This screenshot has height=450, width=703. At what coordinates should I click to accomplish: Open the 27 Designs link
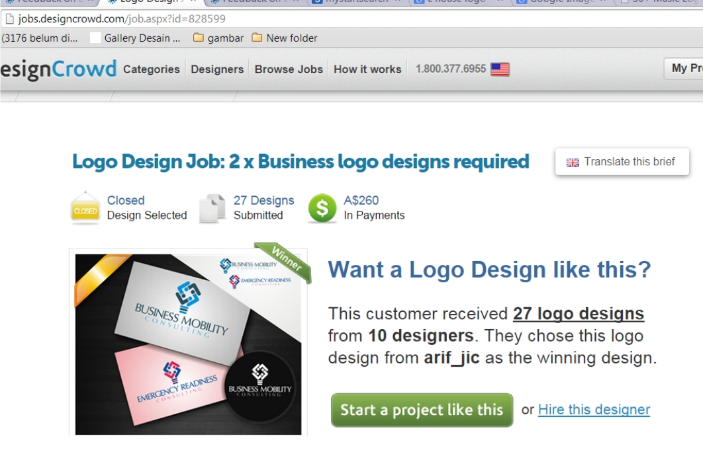(x=263, y=200)
